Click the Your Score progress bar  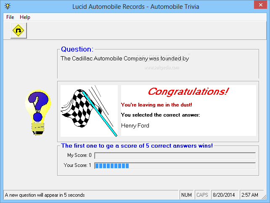click(x=175, y=166)
